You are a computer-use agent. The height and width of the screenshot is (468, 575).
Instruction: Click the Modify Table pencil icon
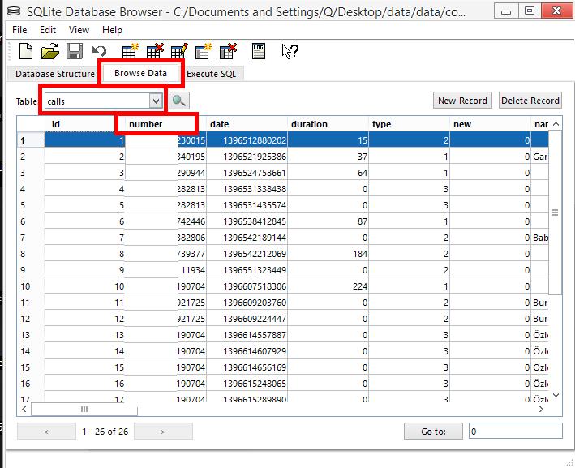click(x=178, y=52)
